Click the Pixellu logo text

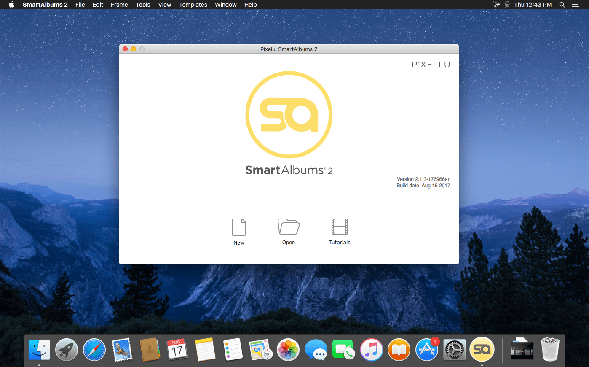(x=431, y=65)
